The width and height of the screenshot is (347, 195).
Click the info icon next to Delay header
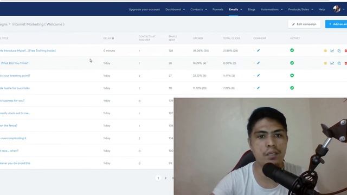[113, 38]
